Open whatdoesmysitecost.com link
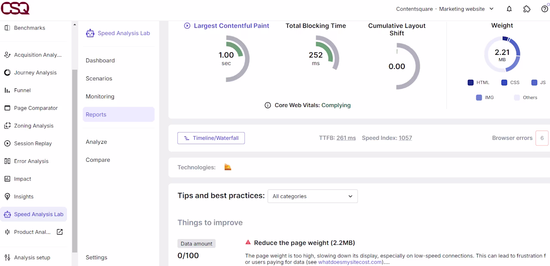550x266 pixels. (x=350, y=262)
